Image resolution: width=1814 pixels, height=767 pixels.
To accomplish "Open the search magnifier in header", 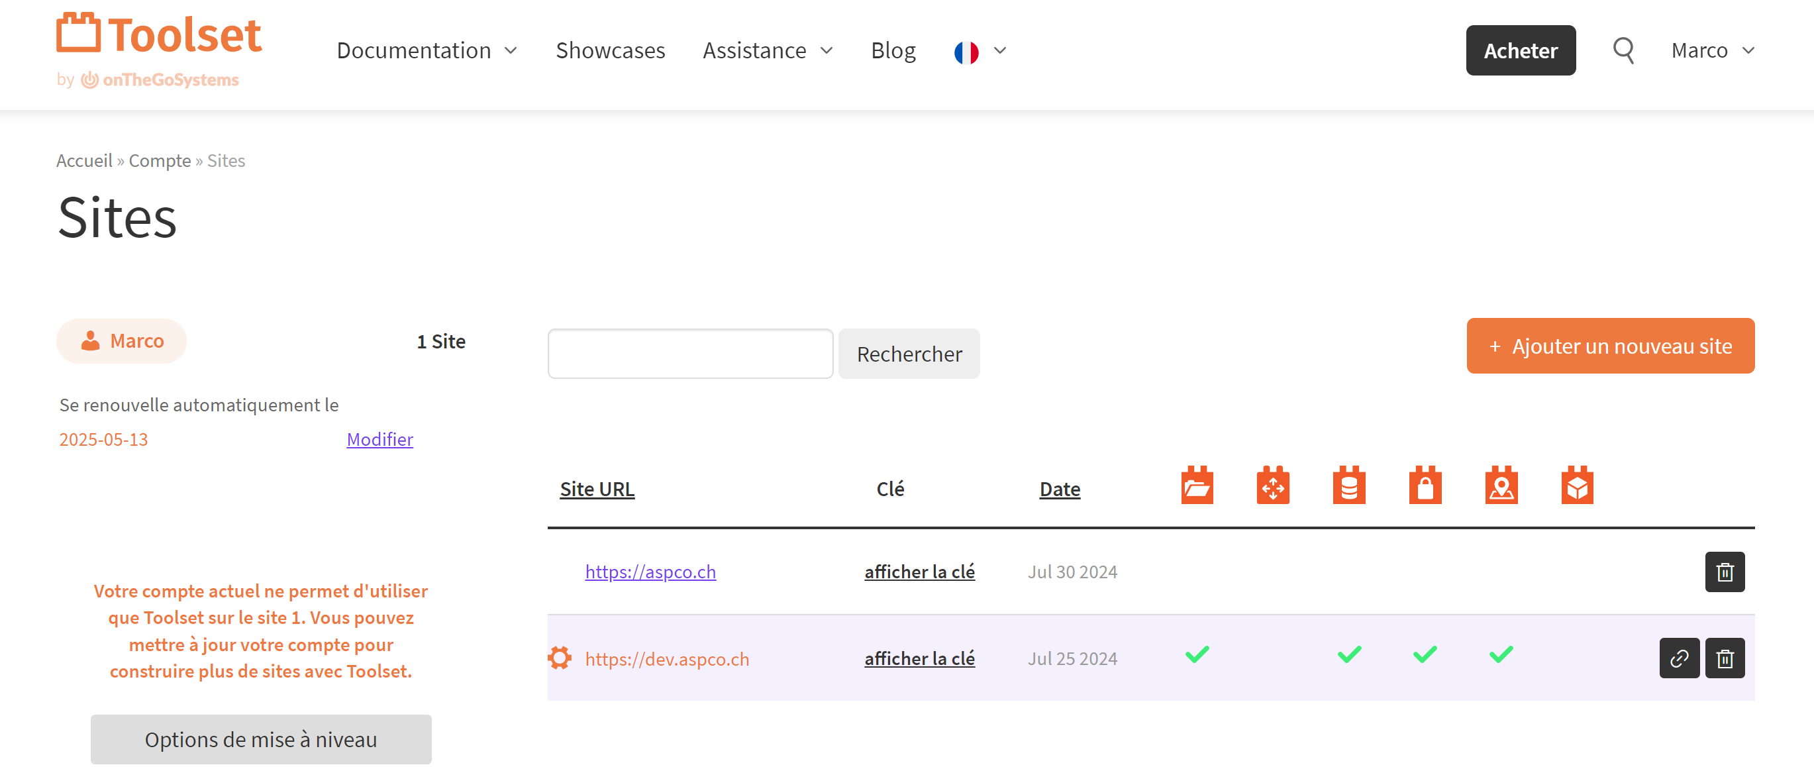I will (1623, 51).
